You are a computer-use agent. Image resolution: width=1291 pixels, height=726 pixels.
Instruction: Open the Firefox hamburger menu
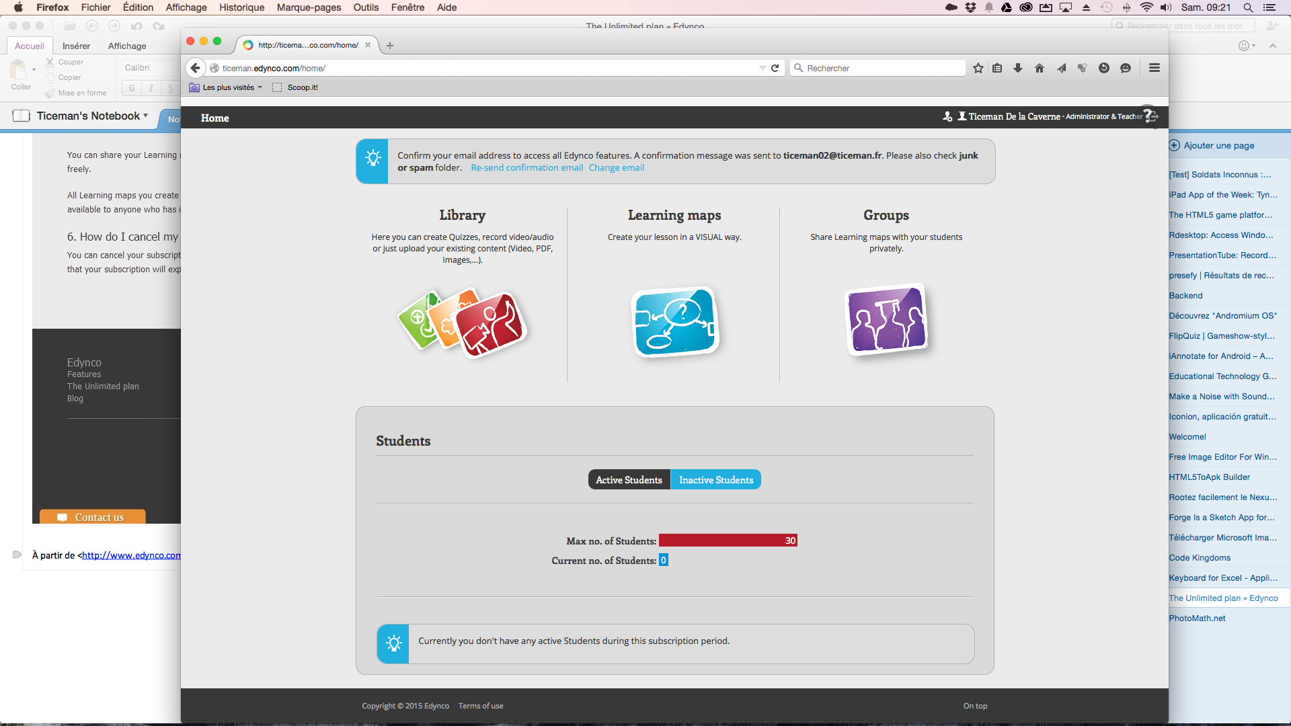[1155, 68]
